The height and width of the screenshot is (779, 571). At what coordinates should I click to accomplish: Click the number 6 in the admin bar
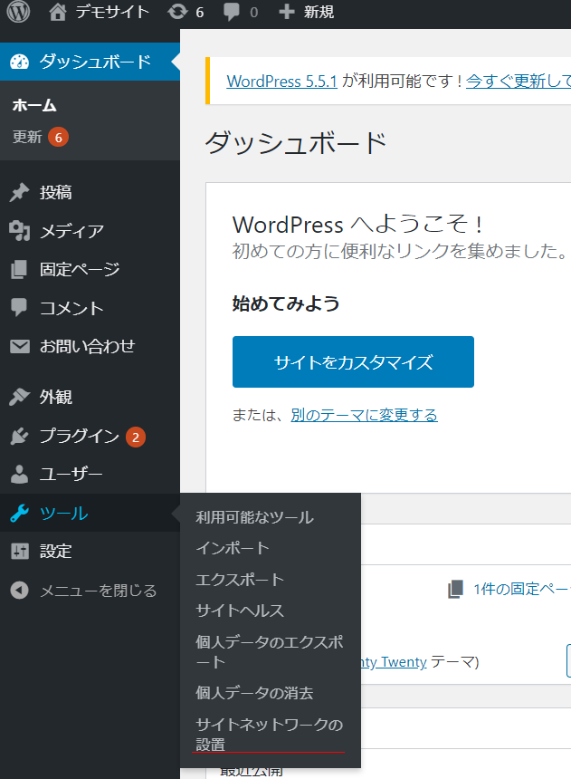coord(200,13)
